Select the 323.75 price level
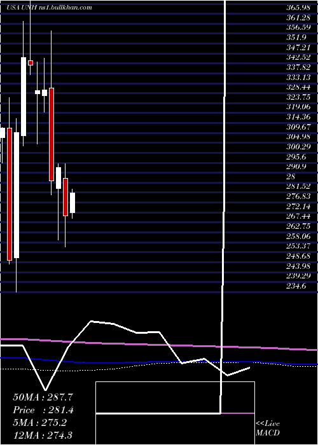Image resolution: width=318 pixels, height=445 pixels. point(298,98)
